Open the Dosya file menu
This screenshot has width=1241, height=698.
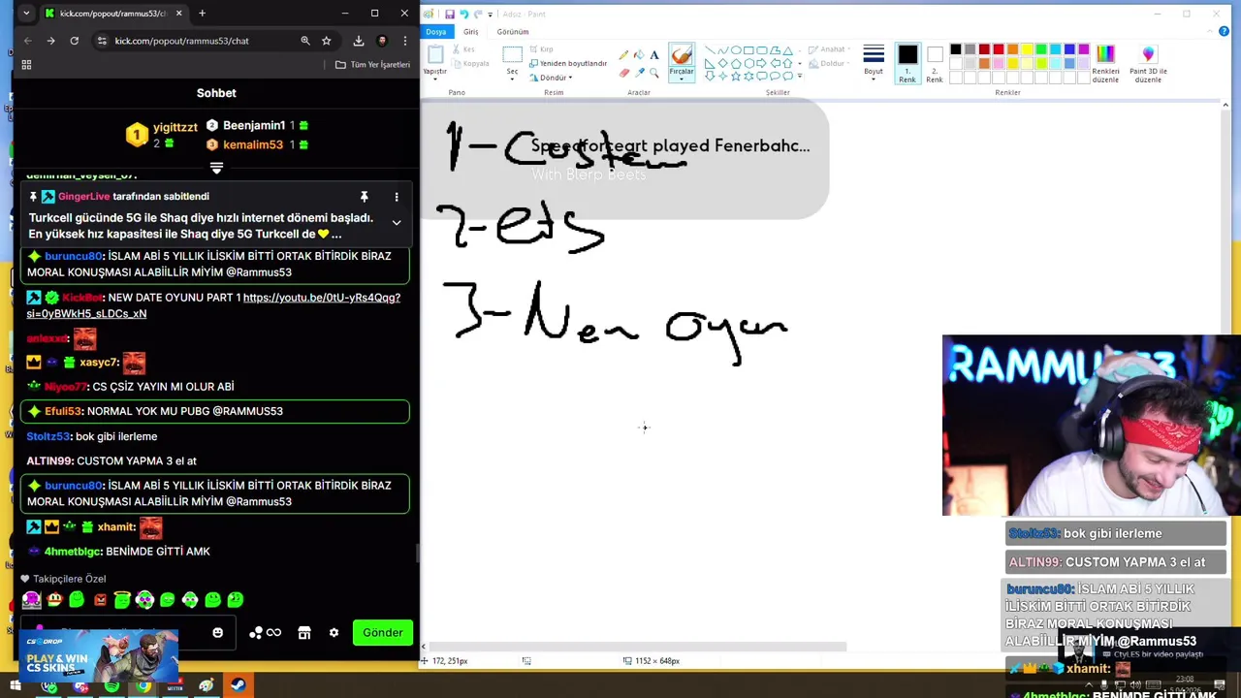point(435,32)
